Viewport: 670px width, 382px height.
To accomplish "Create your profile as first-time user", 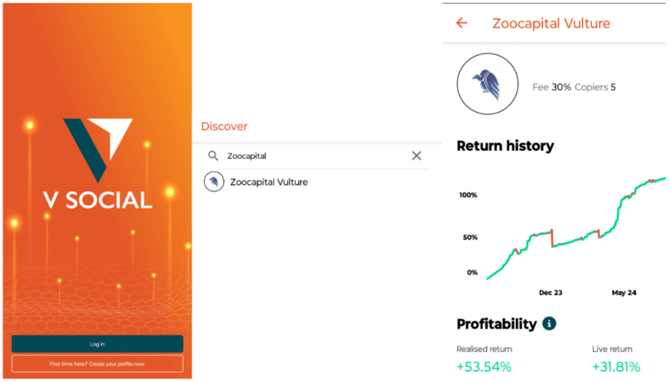I will [97, 364].
